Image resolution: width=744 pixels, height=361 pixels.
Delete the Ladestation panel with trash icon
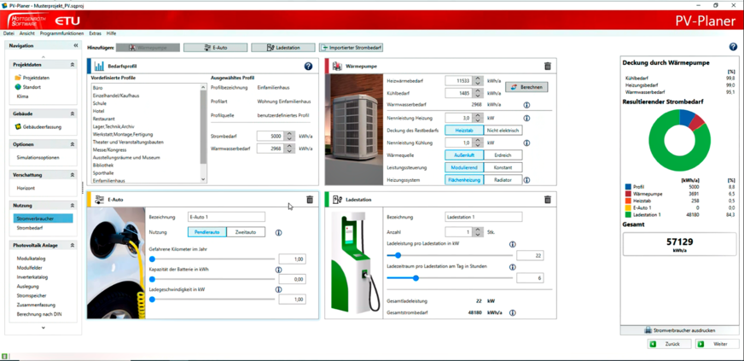547,200
